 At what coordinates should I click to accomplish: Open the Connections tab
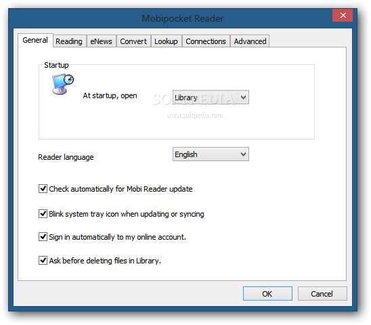[206, 41]
